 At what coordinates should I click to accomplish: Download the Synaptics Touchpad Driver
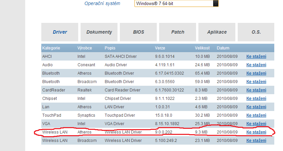click(x=256, y=115)
